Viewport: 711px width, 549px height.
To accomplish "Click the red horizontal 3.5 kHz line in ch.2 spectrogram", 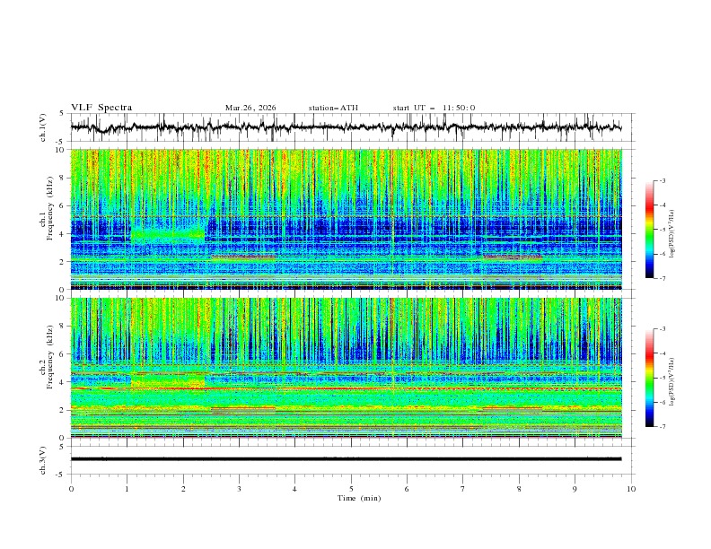I will [x=346, y=388].
